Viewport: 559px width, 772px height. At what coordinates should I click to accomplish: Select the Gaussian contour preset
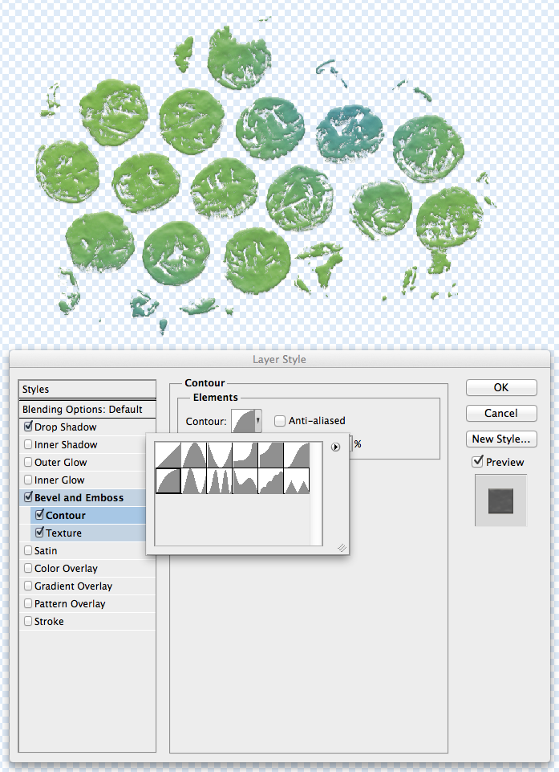point(297,455)
